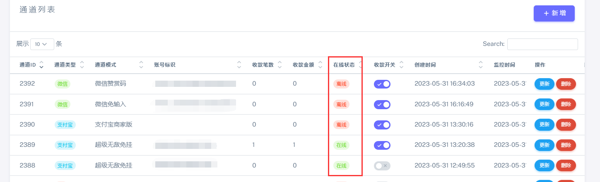The width and height of the screenshot is (600, 182).
Task: Enable 收款开关 for channel 2388
Action: coord(382,166)
